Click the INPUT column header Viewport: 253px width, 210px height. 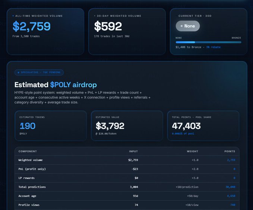pyautogui.click(x=133, y=152)
